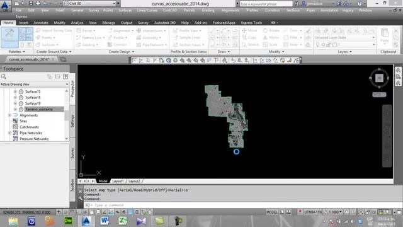Open the Surfaces menu in menu bar
Screen dimensions: 403x227
click(x=125, y=10)
